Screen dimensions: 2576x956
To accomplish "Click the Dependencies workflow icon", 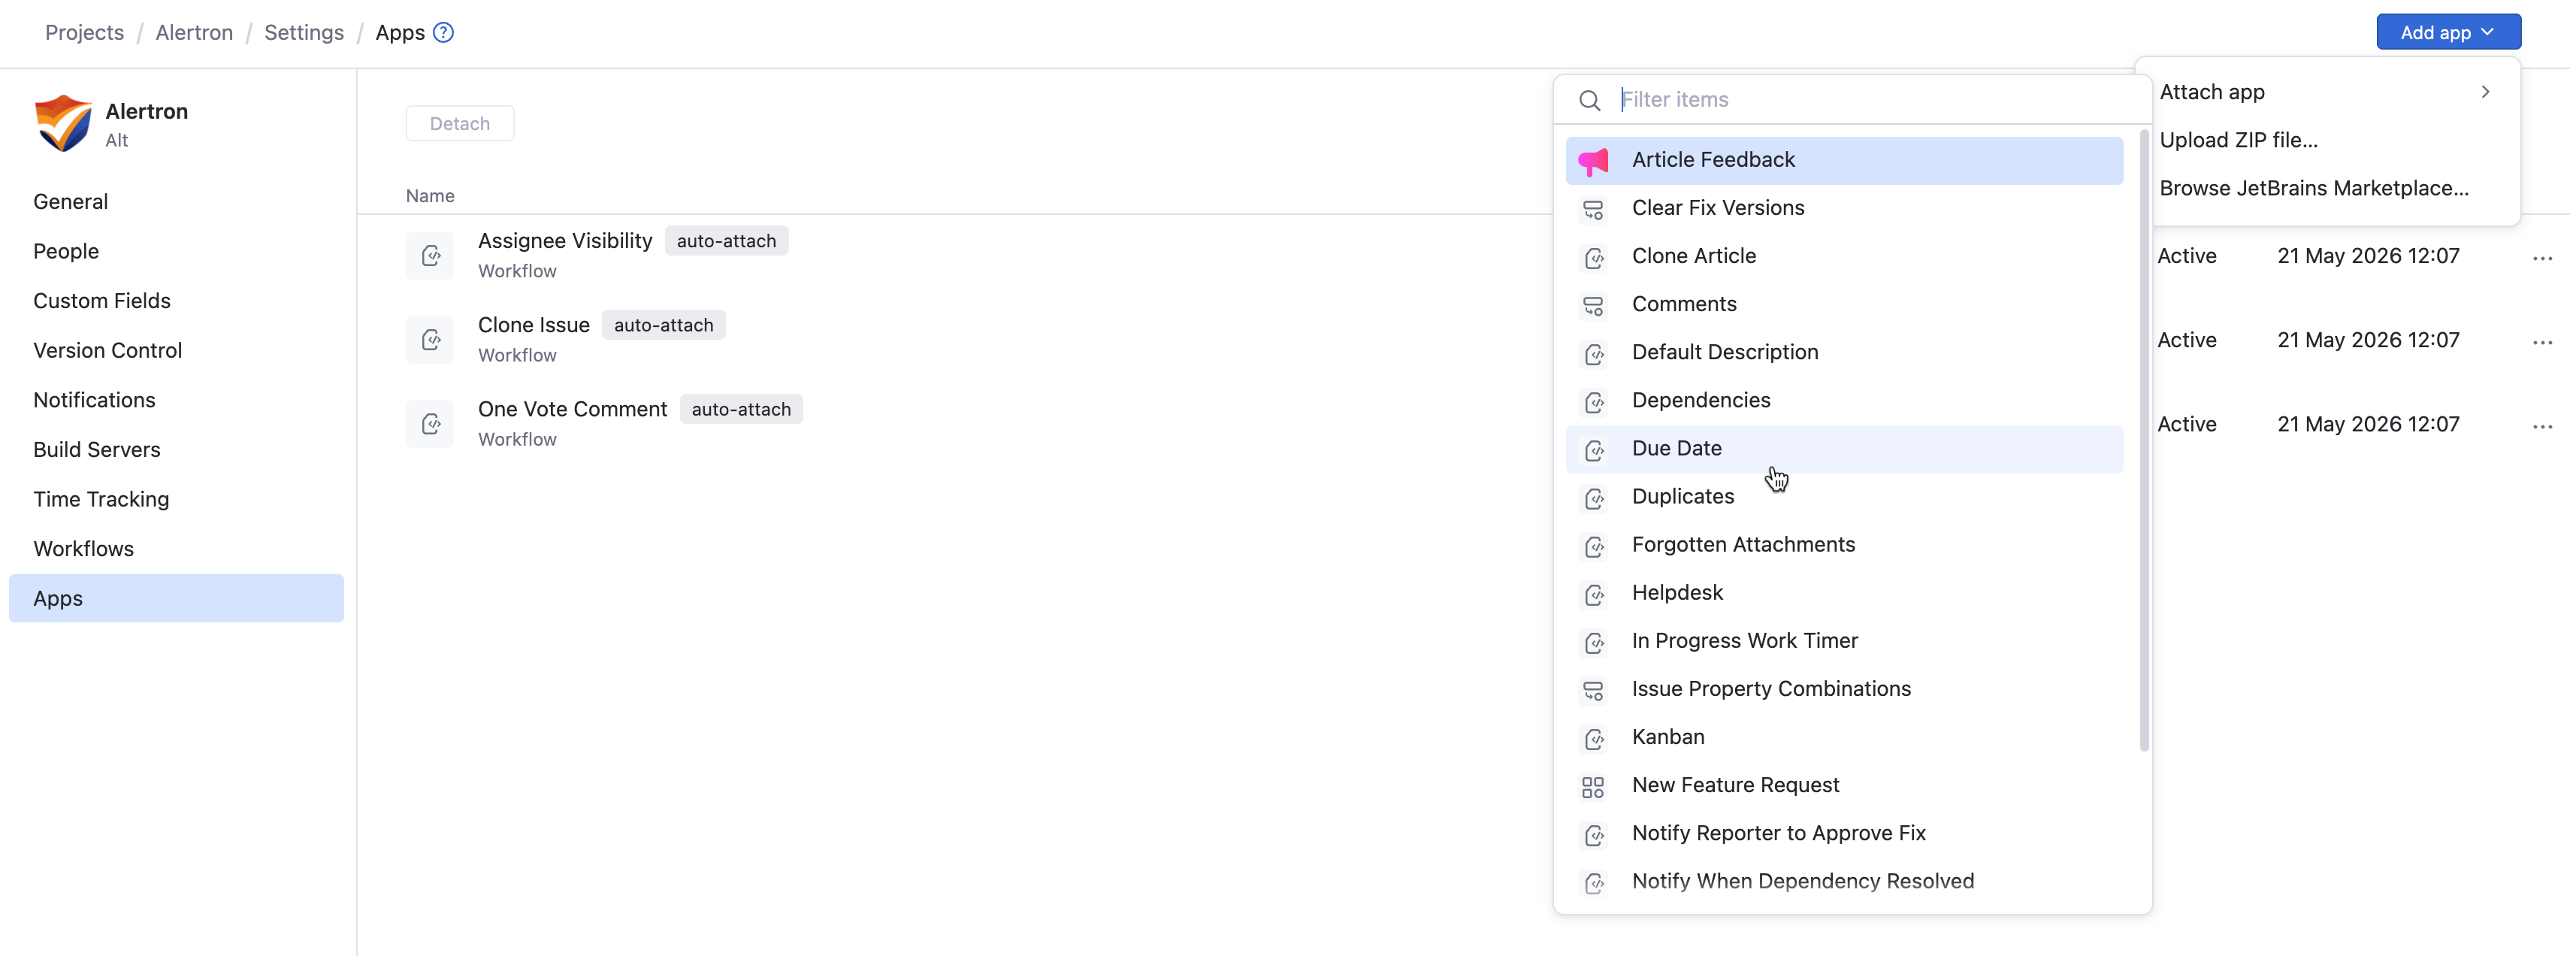I will [x=1593, y=401].
